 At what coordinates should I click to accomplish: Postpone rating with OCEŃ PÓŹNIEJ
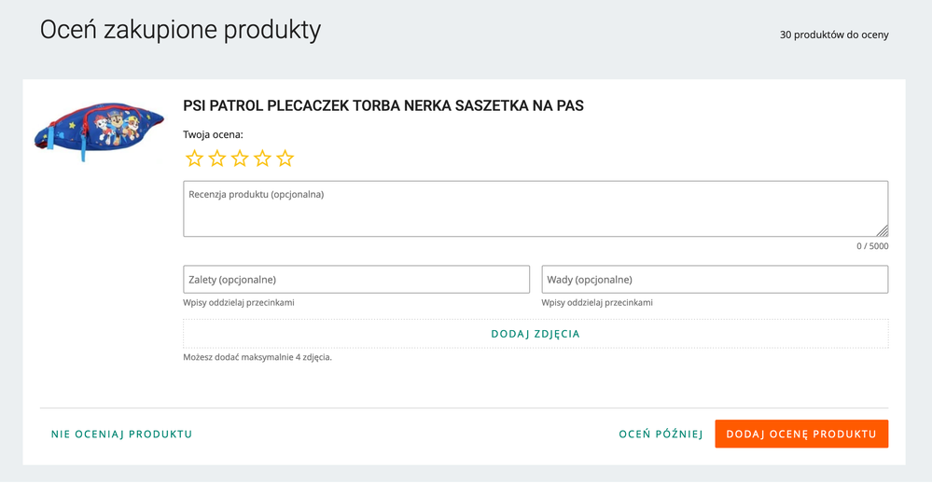tap(661, 435)
